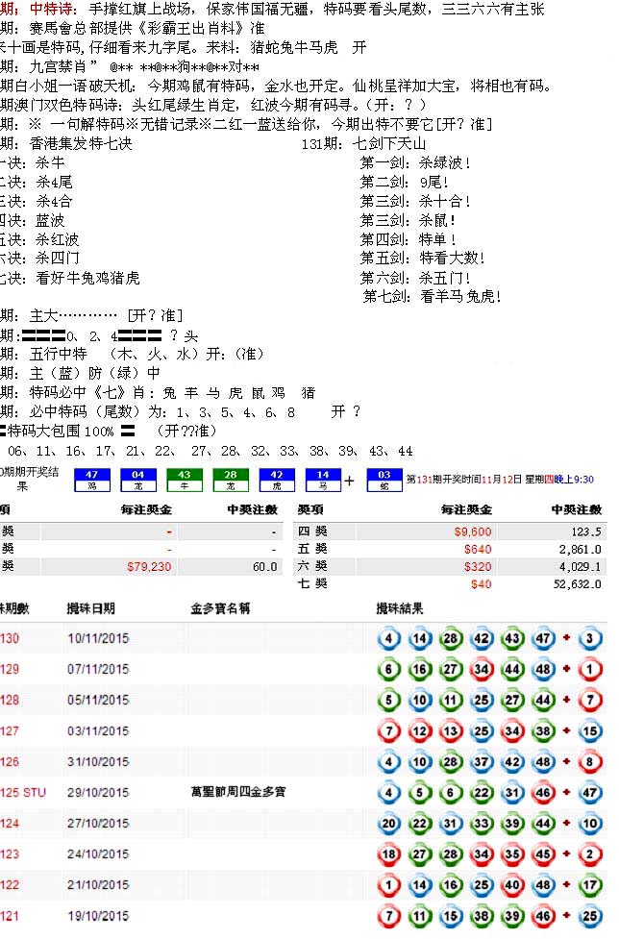The image size is (619, 939).
Task: Click the special number 03 result box
Action: [384, 479]
